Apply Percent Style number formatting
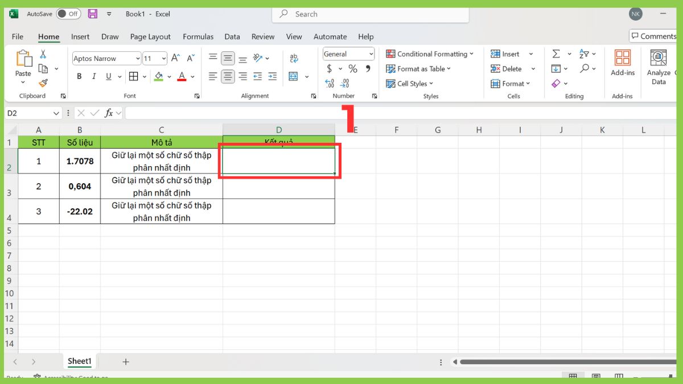 click(352, 68)
